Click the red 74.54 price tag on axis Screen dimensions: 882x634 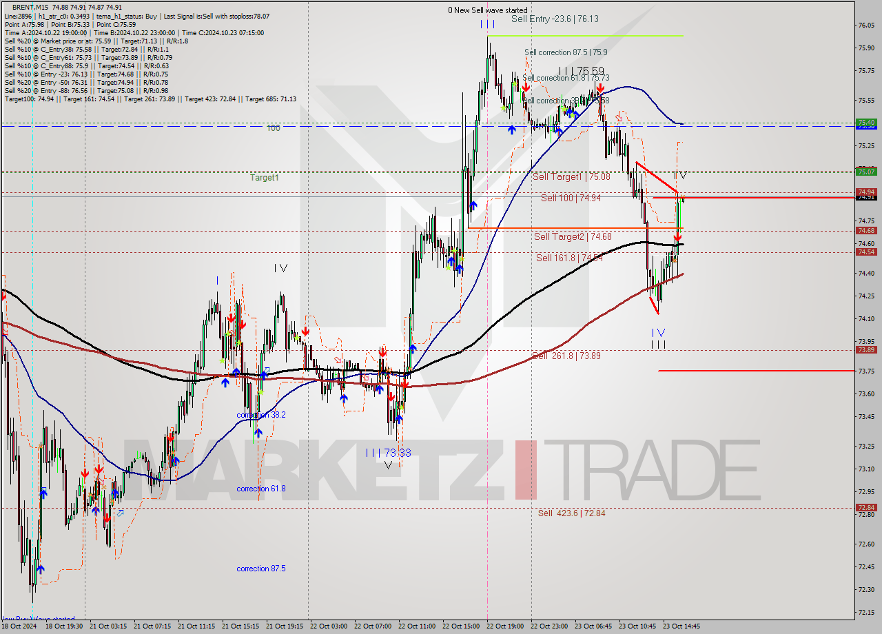click(x=866, y=252)
